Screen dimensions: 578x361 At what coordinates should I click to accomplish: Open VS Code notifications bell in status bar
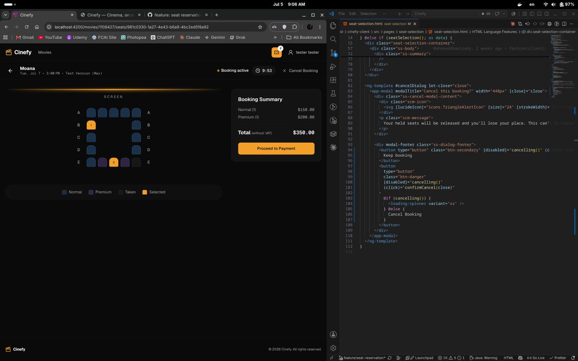click(573, 358)
